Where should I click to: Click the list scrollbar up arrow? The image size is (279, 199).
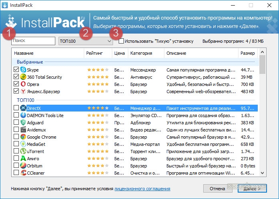tap(262, 52)
